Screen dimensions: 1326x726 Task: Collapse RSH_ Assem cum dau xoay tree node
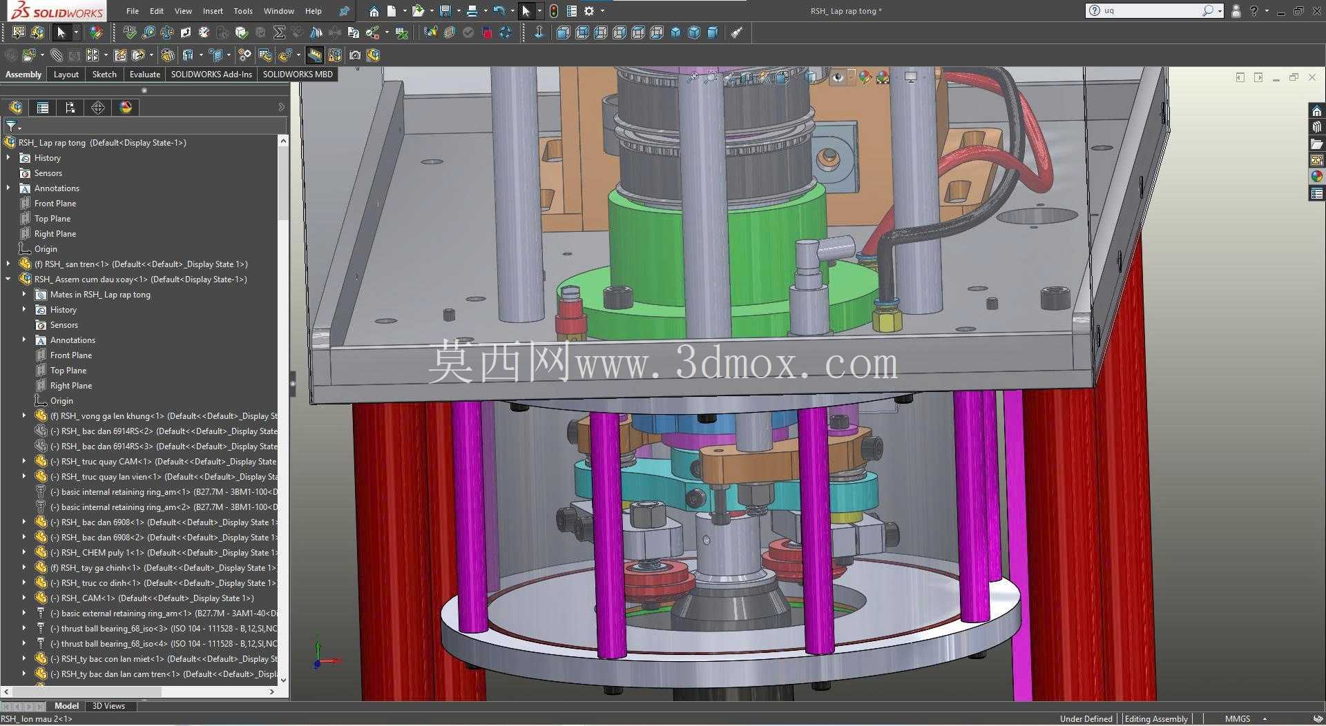click(x=8, y=279)
